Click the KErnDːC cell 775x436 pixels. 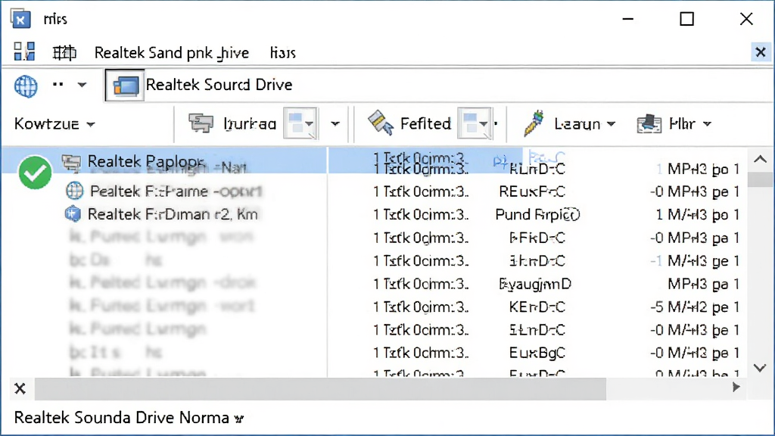pos(537,307)
